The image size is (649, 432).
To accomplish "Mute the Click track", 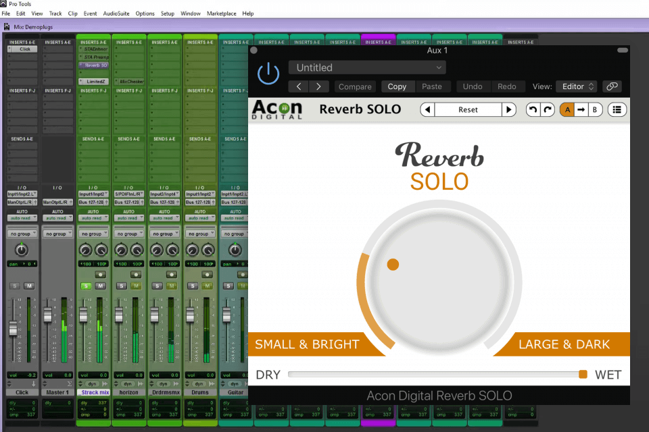I will 30,286.
